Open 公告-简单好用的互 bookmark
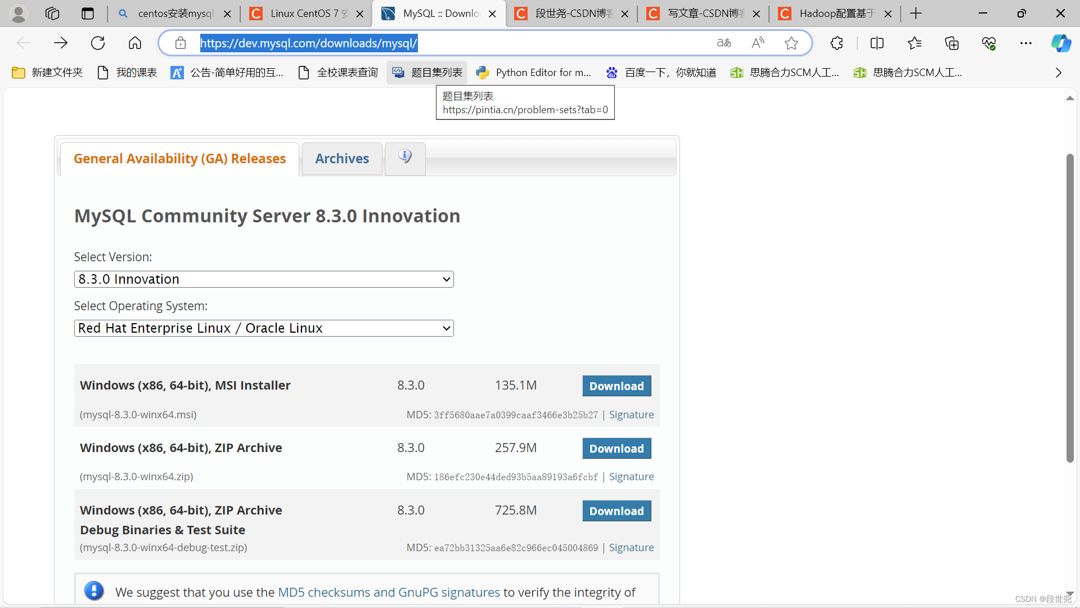The width and height of the screenshot is (1080, 608). pos(227,73)
